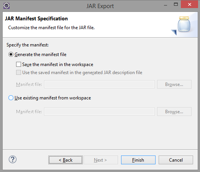Click the Eclipse window icon in title bar
The width and height of the screenshot is (200, 172).
(x=7, y=6)
